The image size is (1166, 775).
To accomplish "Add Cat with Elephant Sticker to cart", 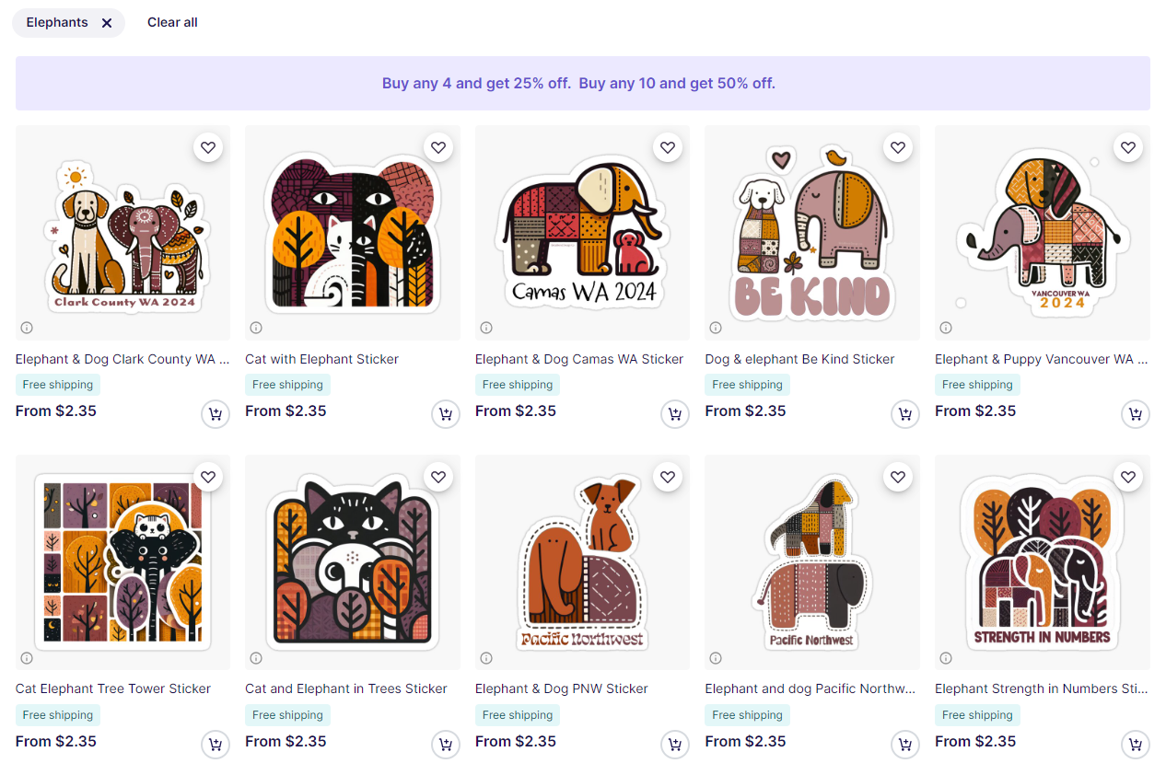I will (x=446, y=414).
